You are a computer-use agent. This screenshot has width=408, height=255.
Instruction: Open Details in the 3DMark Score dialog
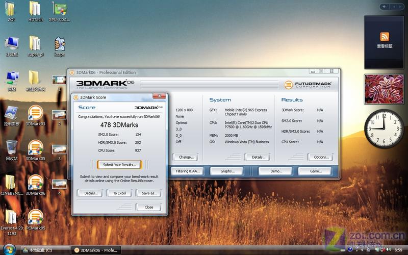coord(91,193)
